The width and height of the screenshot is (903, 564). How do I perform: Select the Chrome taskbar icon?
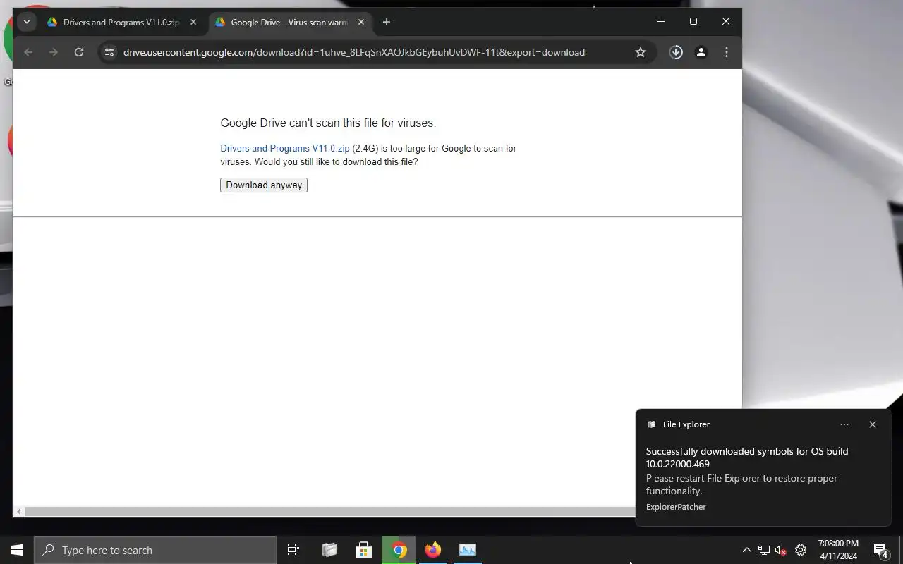coord(399,550)
